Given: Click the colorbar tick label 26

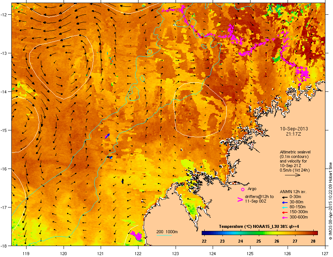Looking at the screenshot, I should [x=277, y=241].
